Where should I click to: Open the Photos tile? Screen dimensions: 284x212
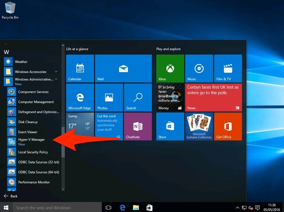109,97
